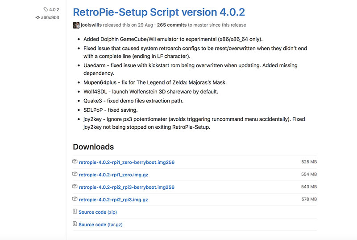The width and height of the screenshot is (357, 240).
Task: Download retropie-4.0.2-rpi1_zero-berryboot.img256
Action: tap(126, 163)
